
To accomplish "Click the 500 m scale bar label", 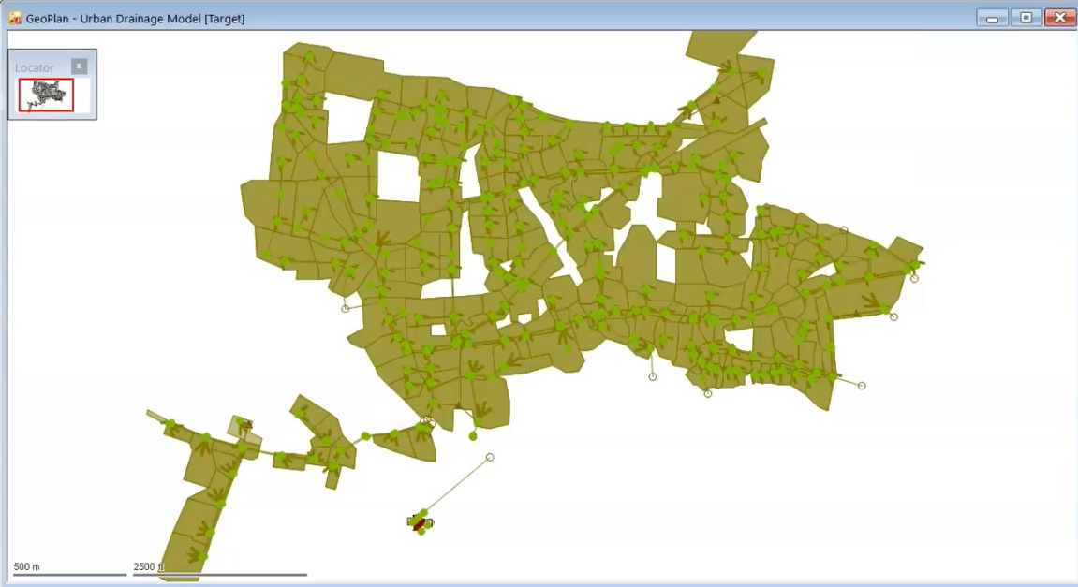I will click(27, 566).
